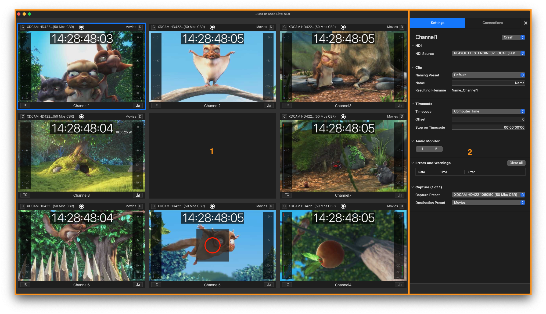This screenshot has width=546, height=314.
Task: Click Channel6 name label
Action: 81,285
